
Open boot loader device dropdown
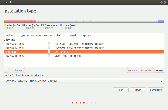coord(84,81)
